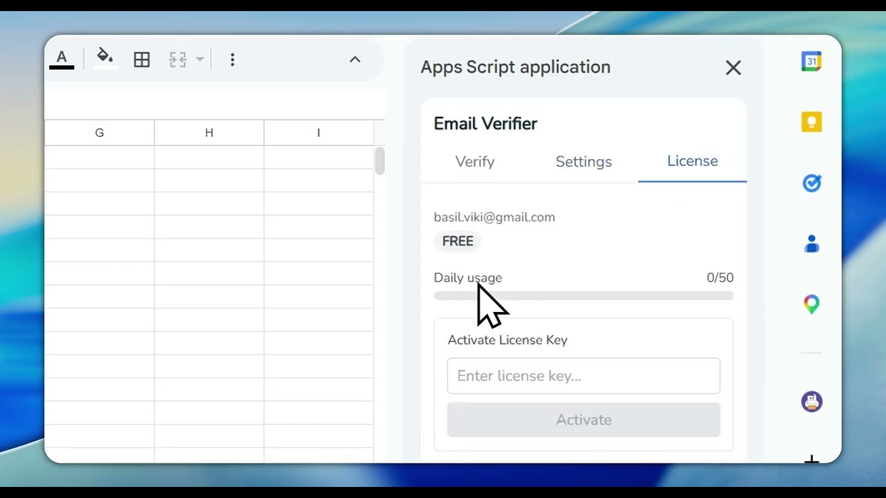Expand the merge cells dropdown arrow
This screenshot has width=886, height=498.
(200, 59)
